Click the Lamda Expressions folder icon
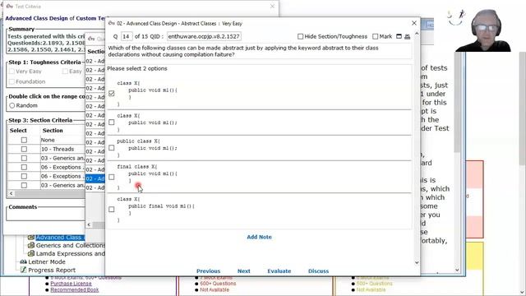Image resolution: width=526 pixels, height=296 pixels. (31, 253)
